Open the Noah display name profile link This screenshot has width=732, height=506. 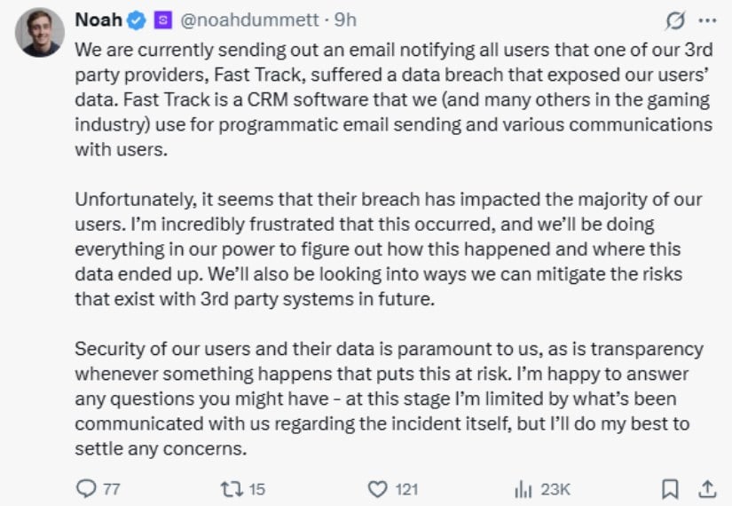click(99, 20)
